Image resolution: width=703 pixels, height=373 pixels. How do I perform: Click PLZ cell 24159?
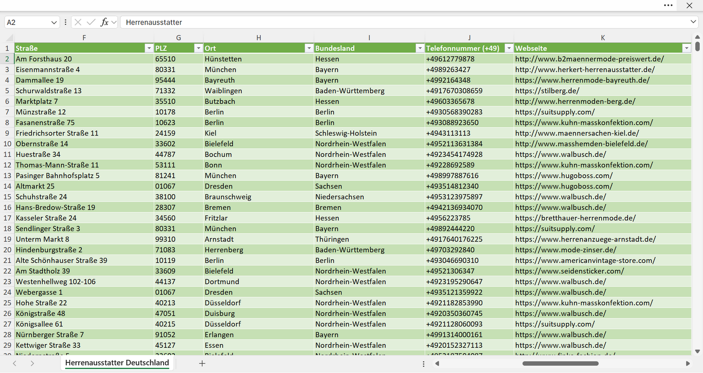pyautogui.click(x=179, y=133)
